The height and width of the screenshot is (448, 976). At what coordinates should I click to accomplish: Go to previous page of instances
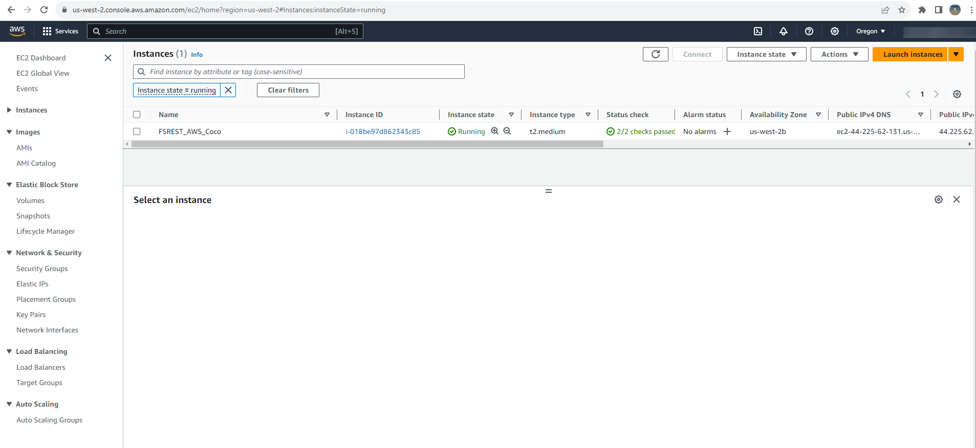coord(908,94)
